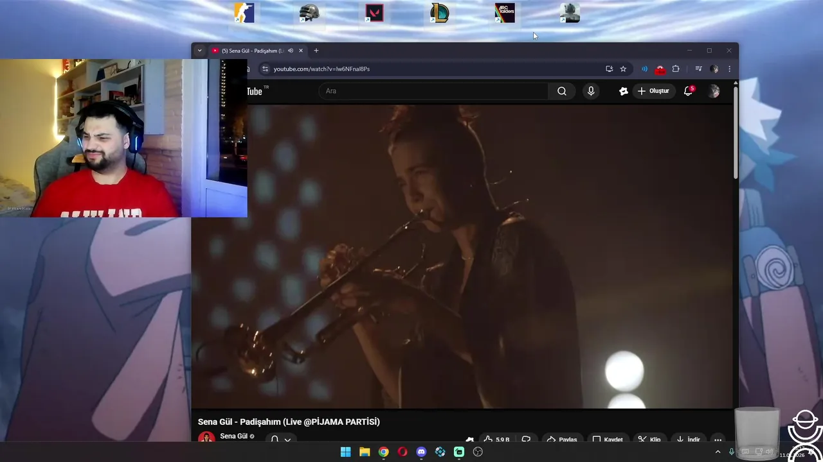Open the Oluştur create menu

(654, 91)
